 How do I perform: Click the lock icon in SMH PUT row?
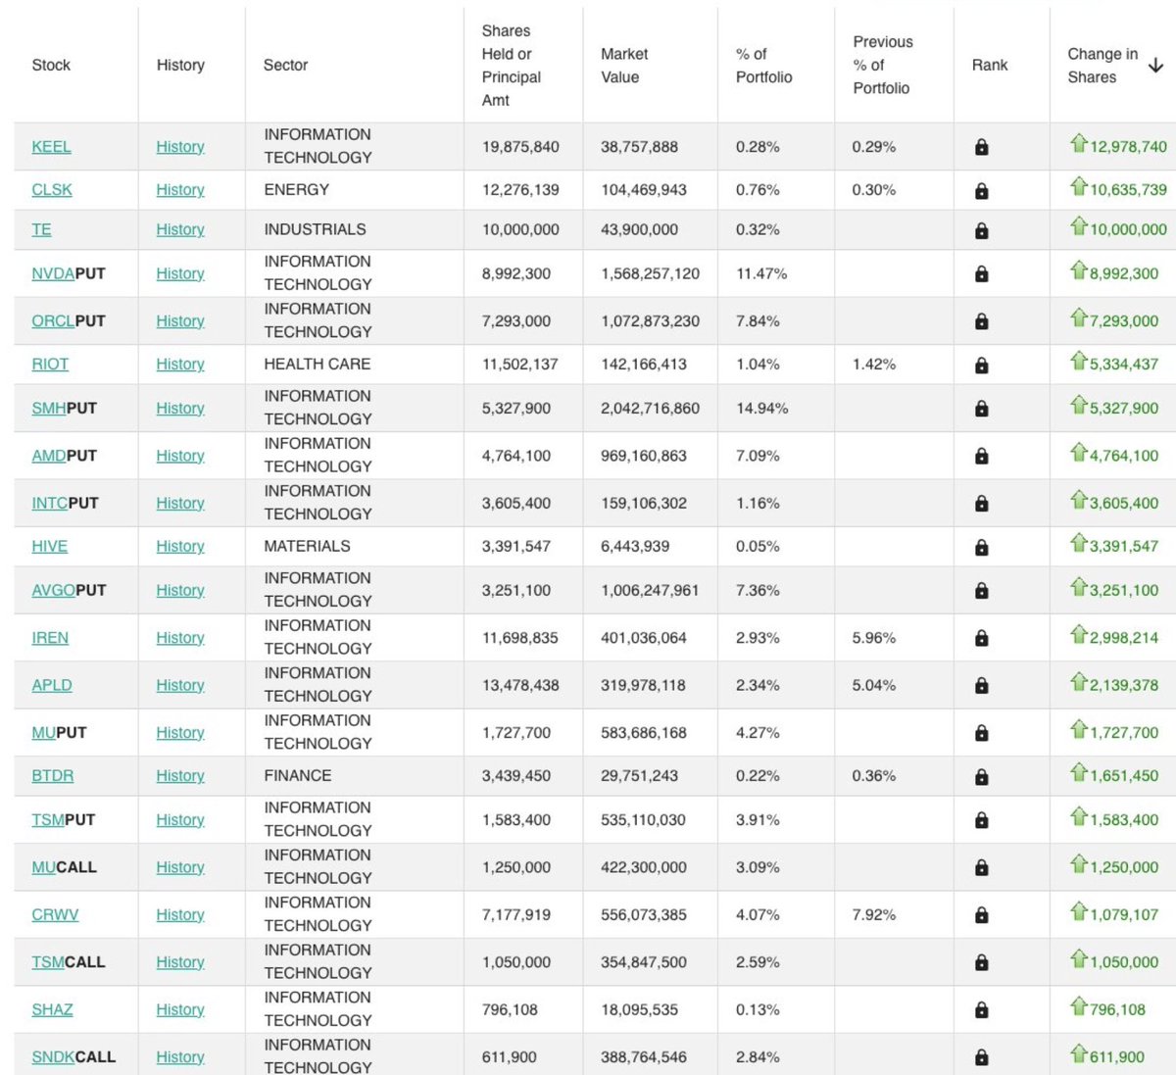981,409
